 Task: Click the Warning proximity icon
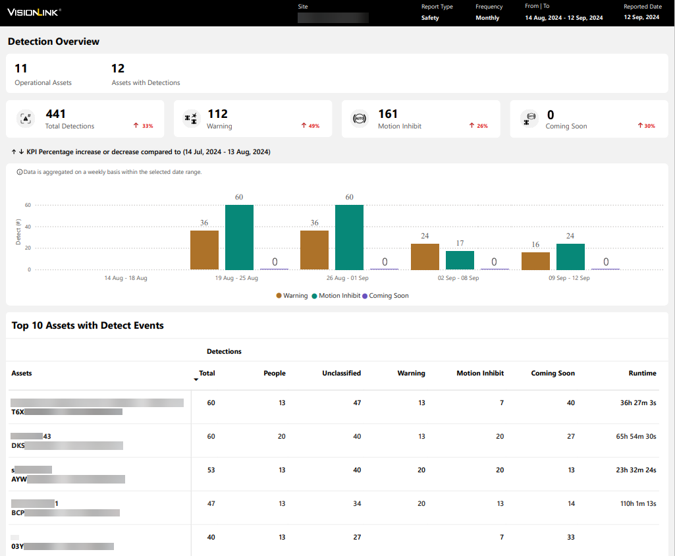(191, 119)
